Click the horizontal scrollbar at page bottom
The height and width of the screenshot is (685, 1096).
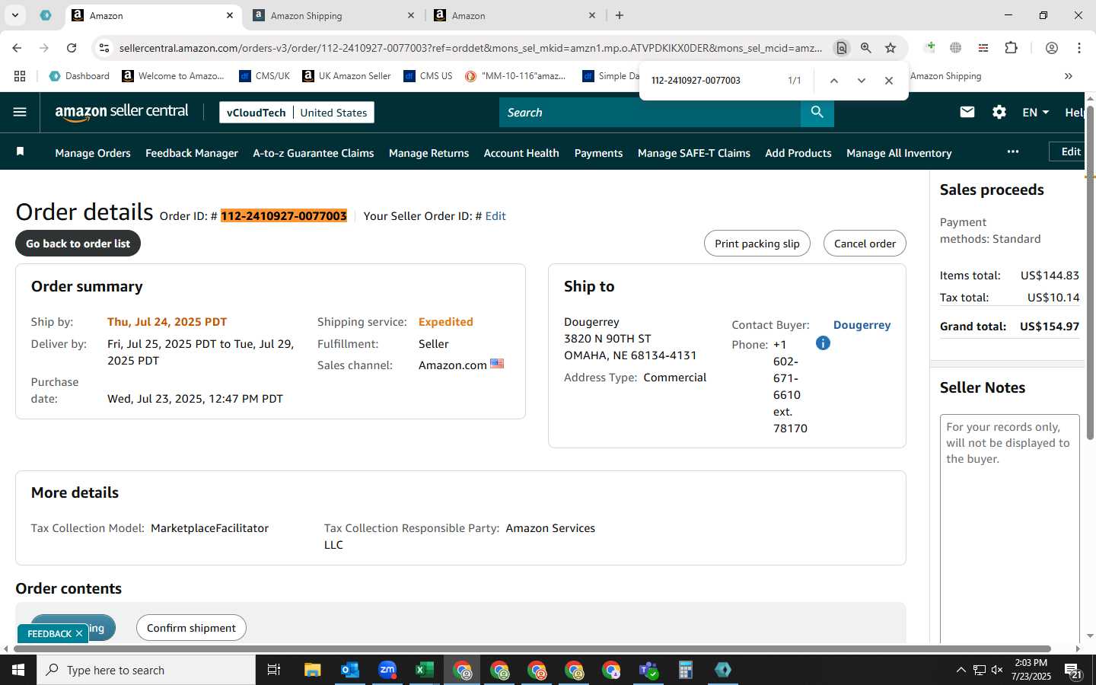(x=533, y=649)
